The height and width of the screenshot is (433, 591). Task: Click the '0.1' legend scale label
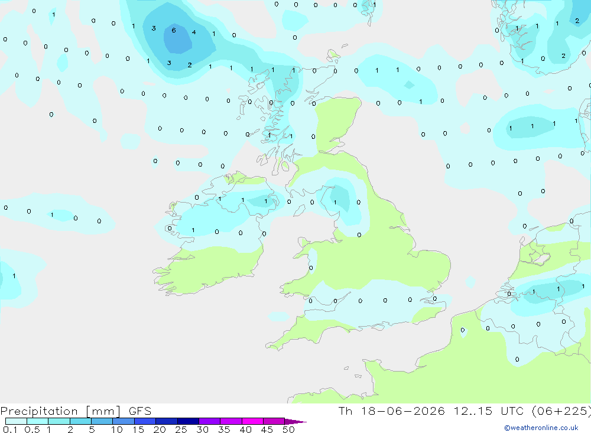pyautogui.click(x=10, y=429)
